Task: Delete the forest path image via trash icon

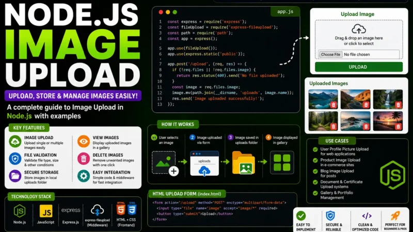Action: tap(333, 126)
